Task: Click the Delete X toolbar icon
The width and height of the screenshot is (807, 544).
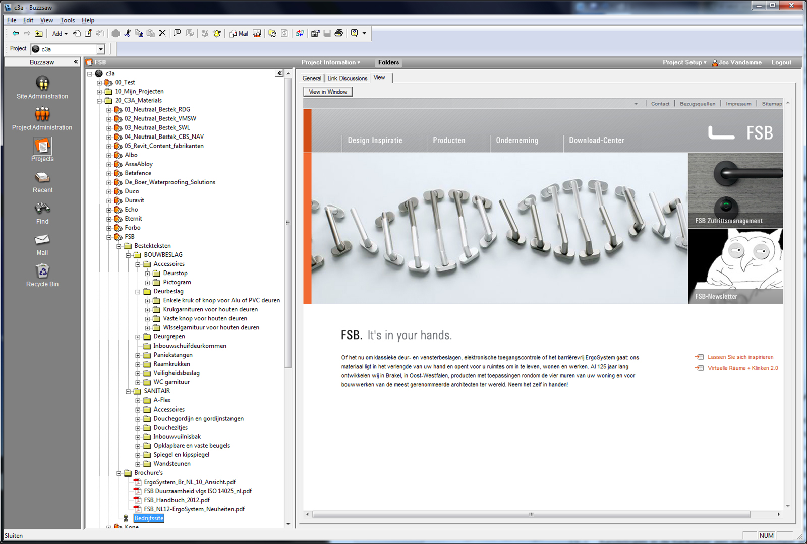Action: point(162,33)
